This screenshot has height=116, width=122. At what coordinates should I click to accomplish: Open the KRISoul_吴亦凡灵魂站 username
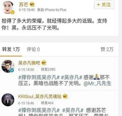[x=40, y=97]
